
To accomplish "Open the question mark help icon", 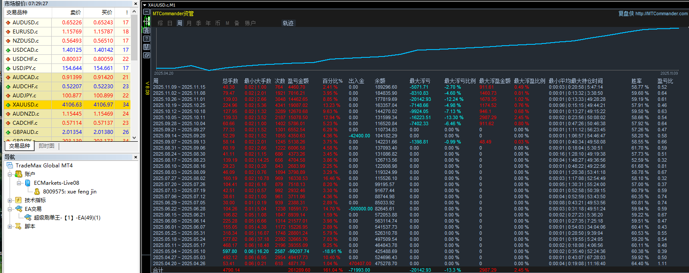I will (147, 39).
